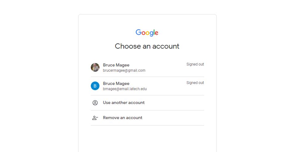Click the final red "e" in the Google logo
The width and height of the screenshot is (302, 152).
156,33
